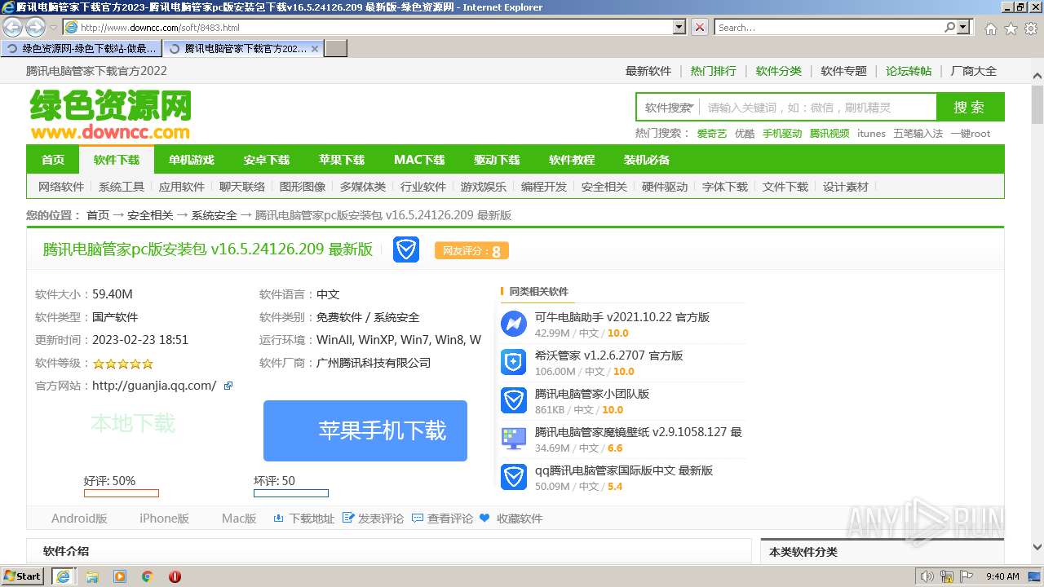Image resolution: width=1044 pixels, height=587 pixels.
Task: Click the 坏评 blue rating bar
Action: [291, 493]
